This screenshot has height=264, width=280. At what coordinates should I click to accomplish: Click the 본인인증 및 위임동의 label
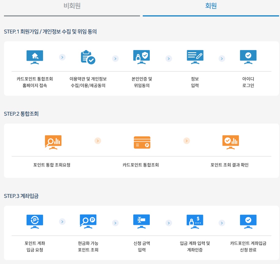[142, 82]
